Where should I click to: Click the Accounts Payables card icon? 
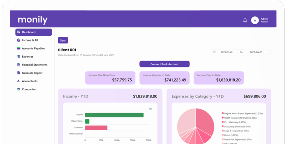coord(19,48)
